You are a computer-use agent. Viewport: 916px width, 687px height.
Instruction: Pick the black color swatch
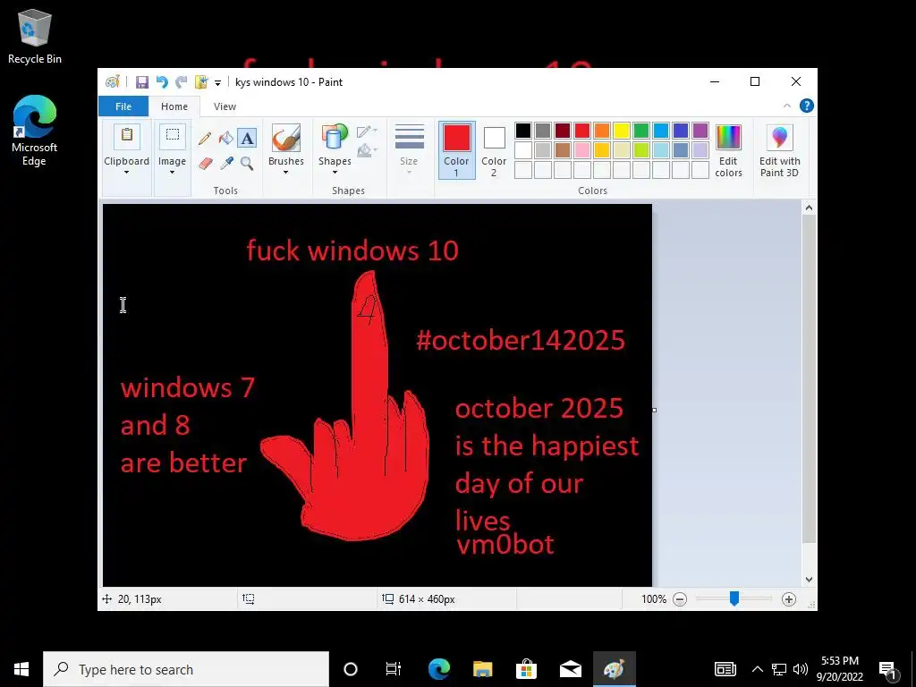pos(523,131)
